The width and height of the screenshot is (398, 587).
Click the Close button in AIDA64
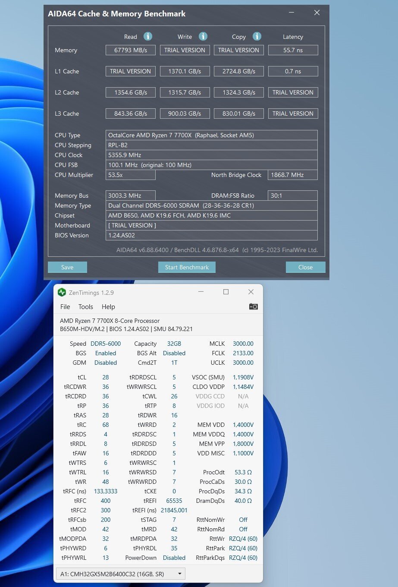305,267
